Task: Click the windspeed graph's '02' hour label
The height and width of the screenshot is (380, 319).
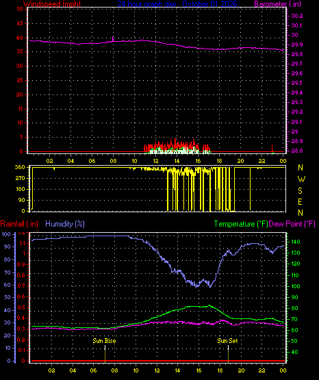Action: pyautogui.click(x=50, y=161)
